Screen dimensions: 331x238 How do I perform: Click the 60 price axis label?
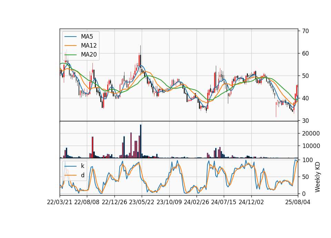tap(305, 53)
